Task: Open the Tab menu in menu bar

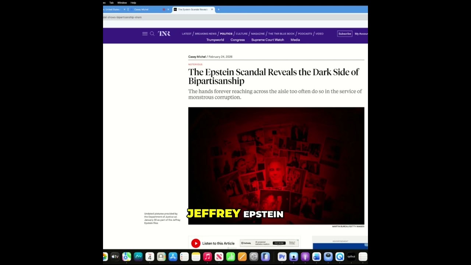Action: 111,3
